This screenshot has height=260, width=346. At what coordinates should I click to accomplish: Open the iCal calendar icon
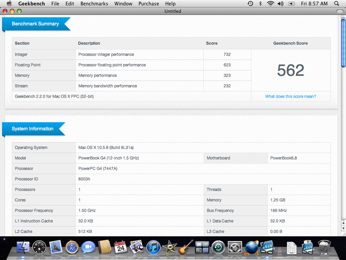(121, 247)
